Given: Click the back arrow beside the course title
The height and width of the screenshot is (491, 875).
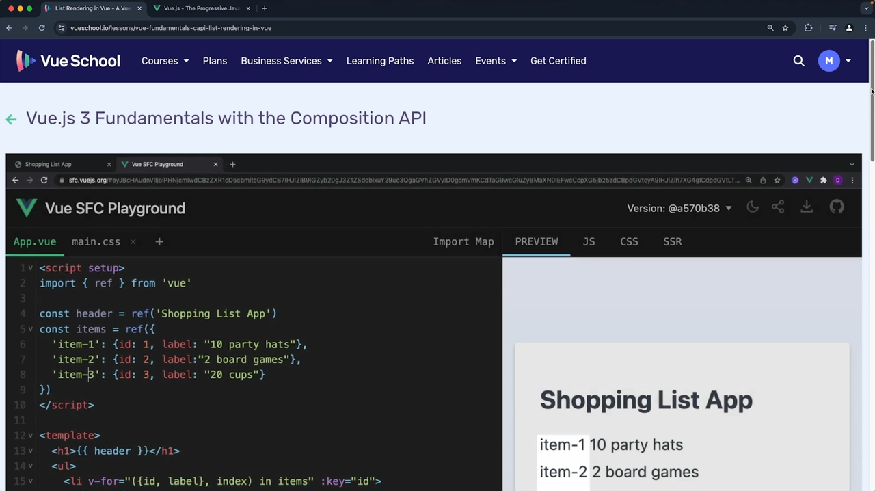Looking at the screenshot, I should (11, 119).
